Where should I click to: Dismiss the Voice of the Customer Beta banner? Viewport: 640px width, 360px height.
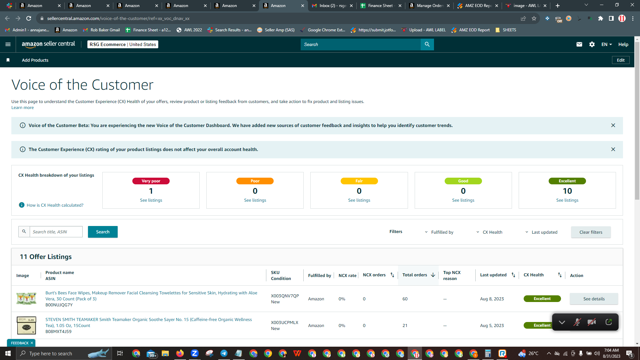[x=613, y=125]
